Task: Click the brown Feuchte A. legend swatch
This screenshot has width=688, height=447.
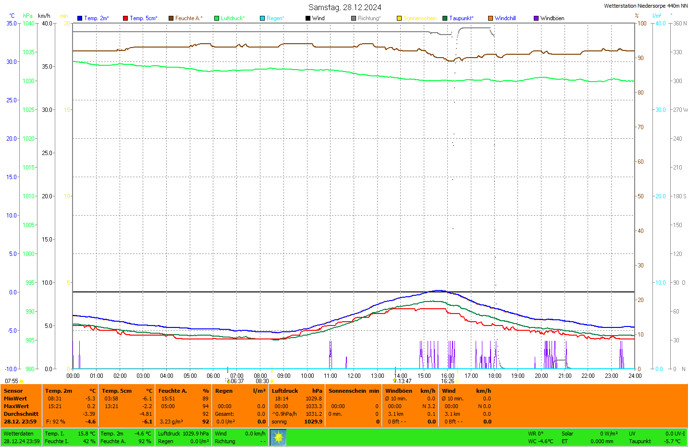Action: (x=171, y=18)
